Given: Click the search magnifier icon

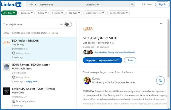Looking at the screenshot, I should [132, 4].
